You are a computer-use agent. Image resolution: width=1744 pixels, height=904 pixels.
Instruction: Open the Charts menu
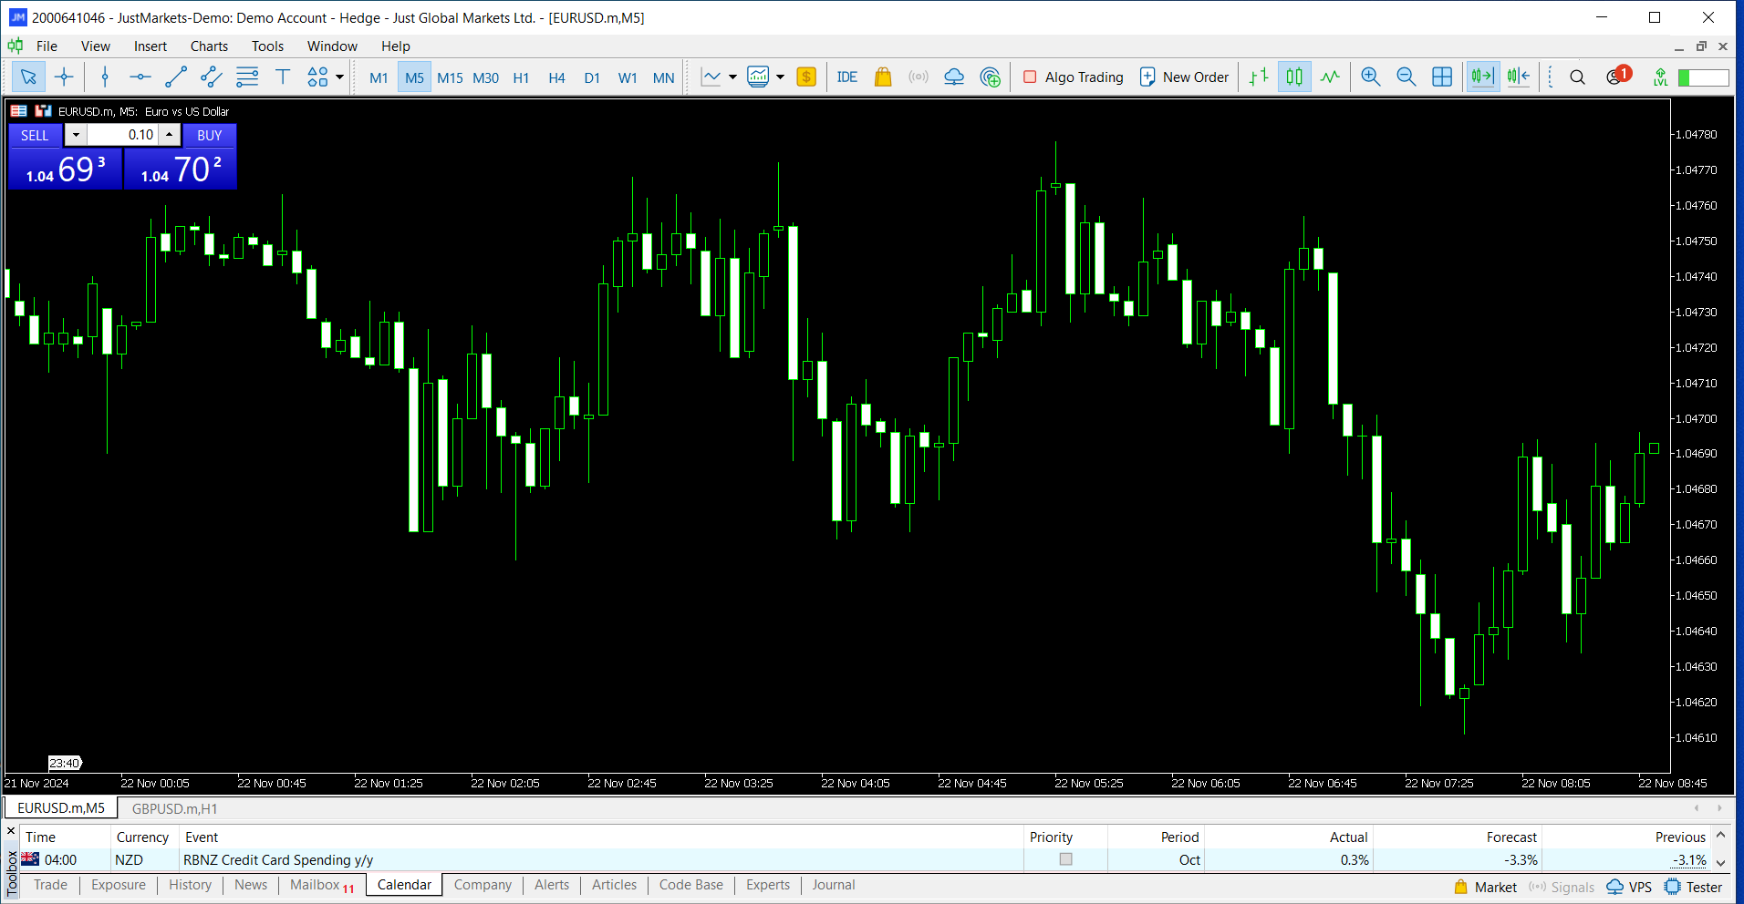coord(209,46)
